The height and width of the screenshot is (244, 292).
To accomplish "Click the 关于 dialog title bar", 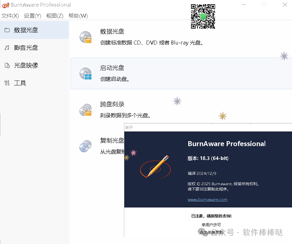I will tap(208, 127).
